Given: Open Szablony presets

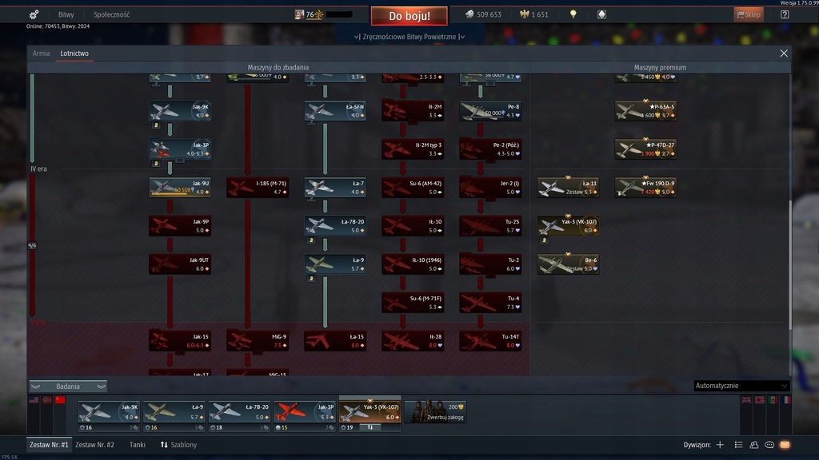Looking at the screenshot, I should click(x=178, y=445).
